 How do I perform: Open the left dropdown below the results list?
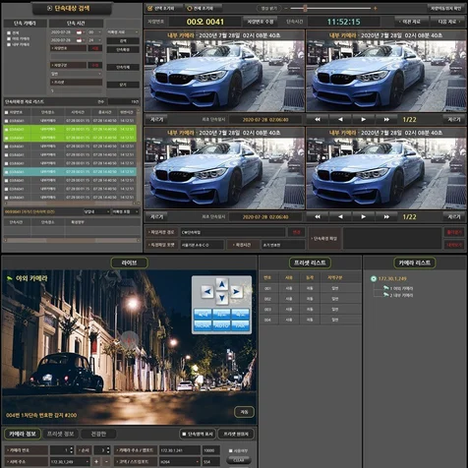pos(96,212)
